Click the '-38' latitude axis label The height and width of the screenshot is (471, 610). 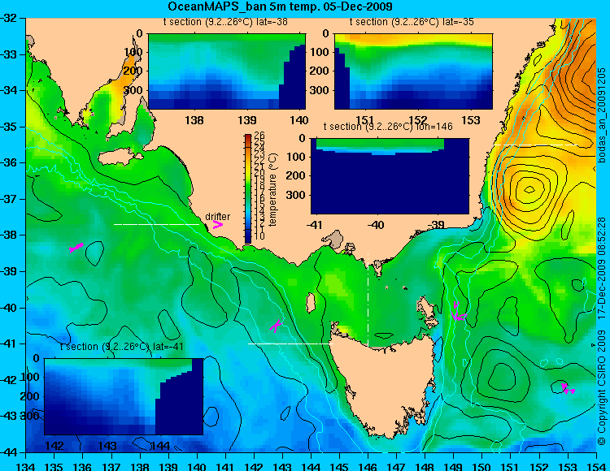pos(8,235)
